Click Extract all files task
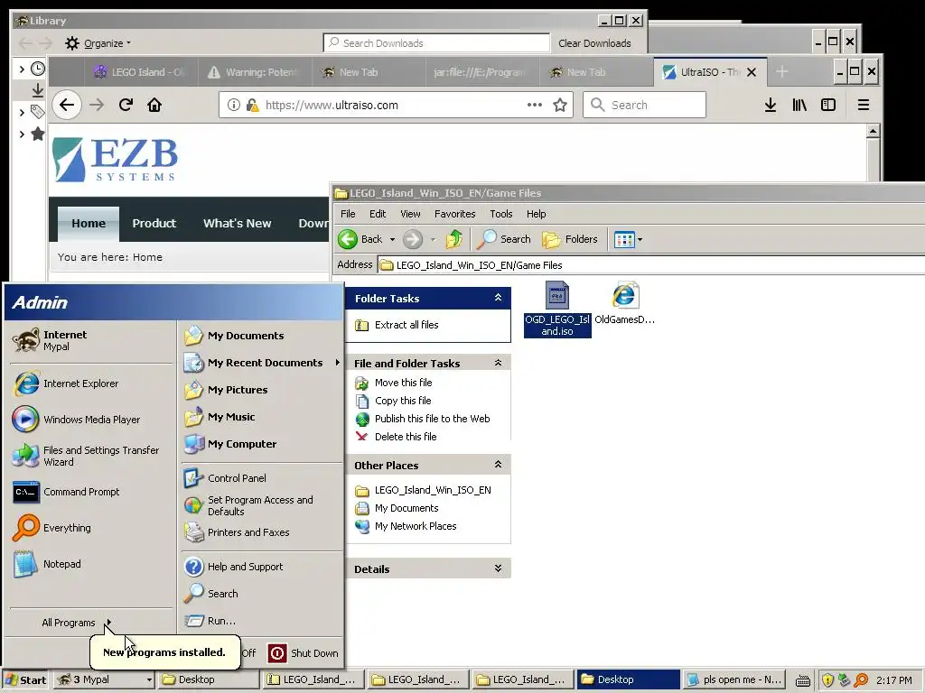 pyautogui.click(x=406, y=325)
